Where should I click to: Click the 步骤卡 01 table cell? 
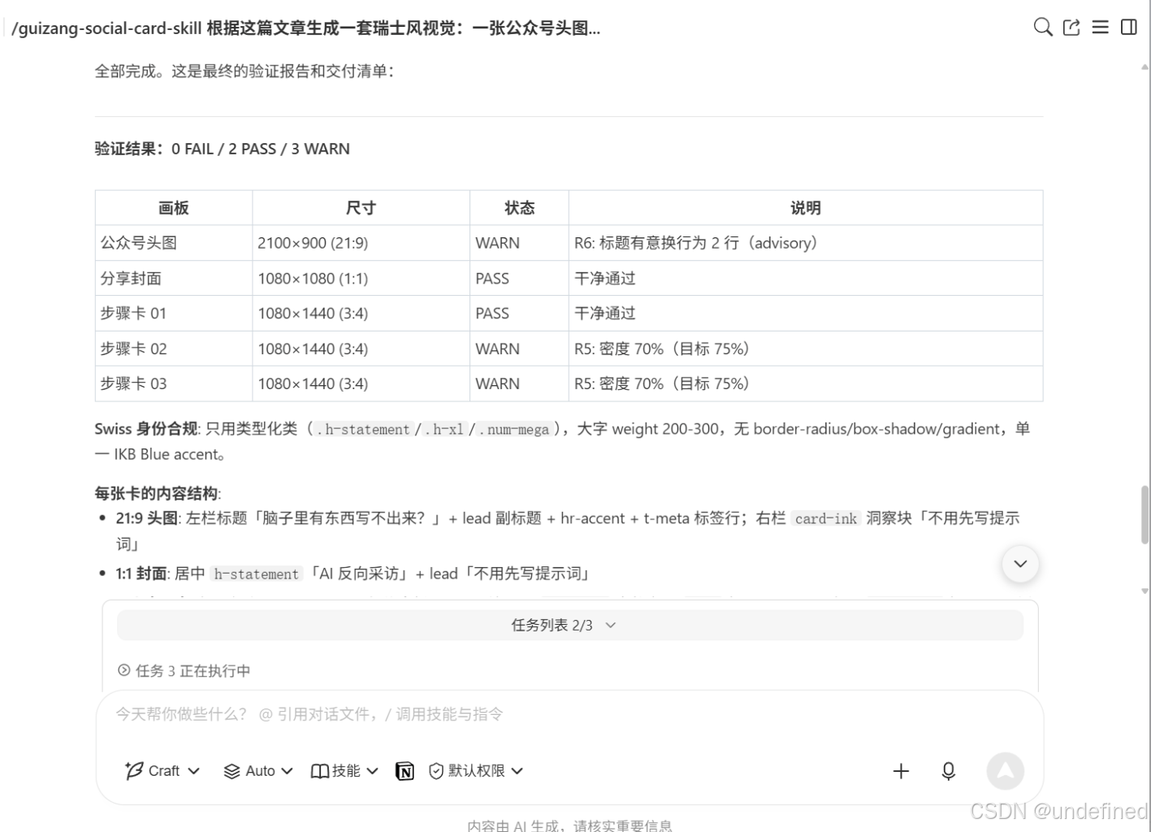pyautogui.click(x=174, y=314)
